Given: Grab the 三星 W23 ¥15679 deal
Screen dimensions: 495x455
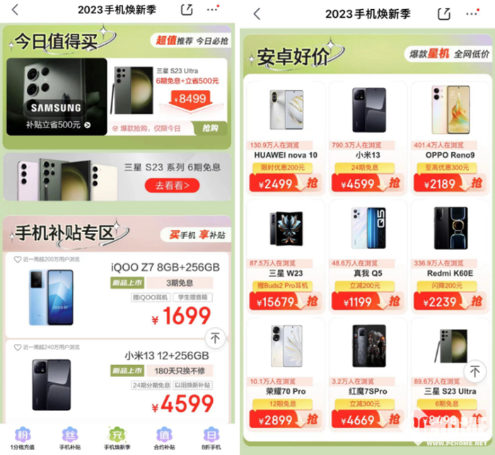Looking at the screenshot, I should pos(286,301).
